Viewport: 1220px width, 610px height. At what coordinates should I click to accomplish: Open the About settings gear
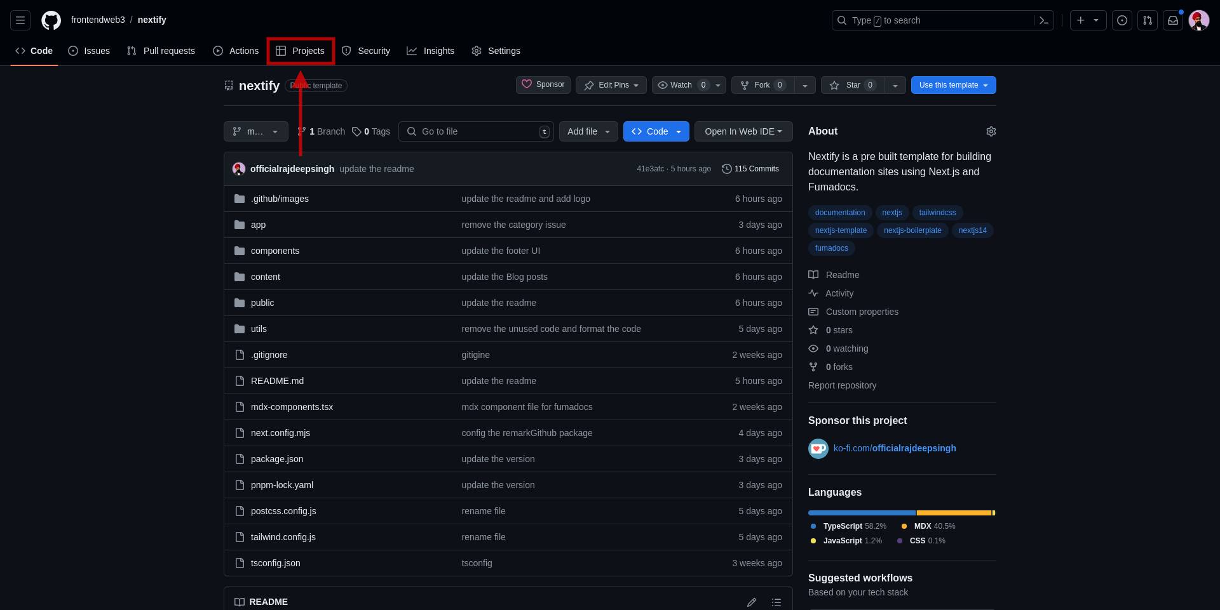click(991, 131)
